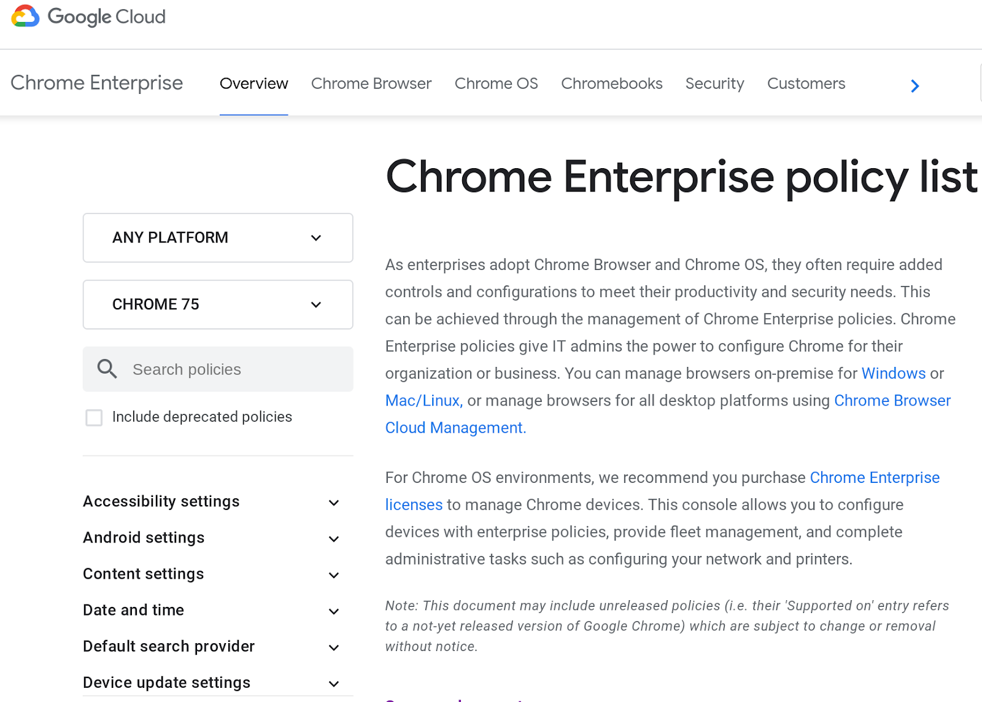Screen dimensions: 982x702
Task: Click the Android settings label
Action: (144, 538)
